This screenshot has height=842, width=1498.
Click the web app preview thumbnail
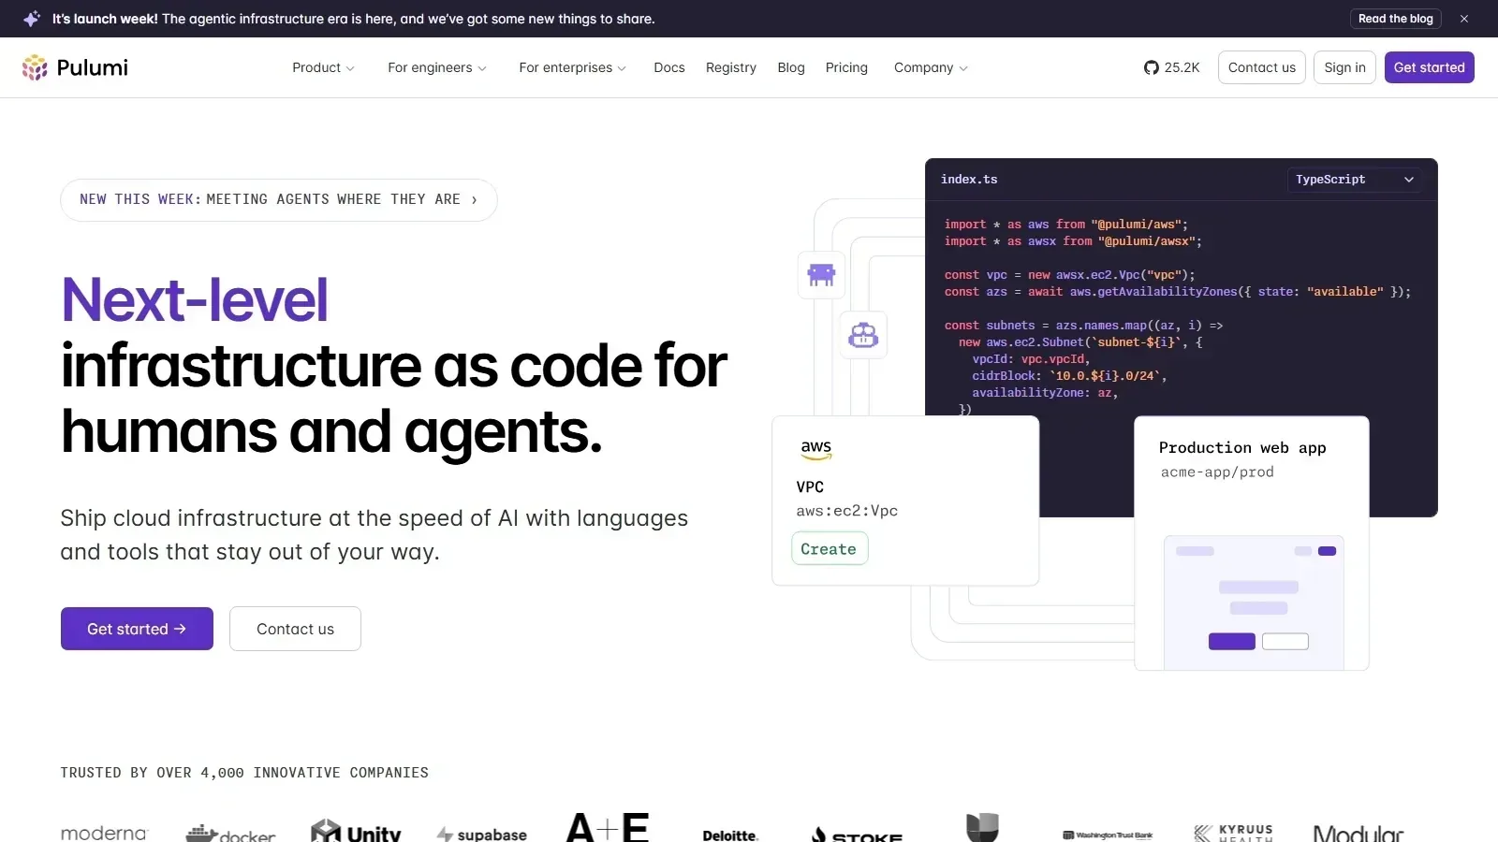click(x=1254, y=602)
